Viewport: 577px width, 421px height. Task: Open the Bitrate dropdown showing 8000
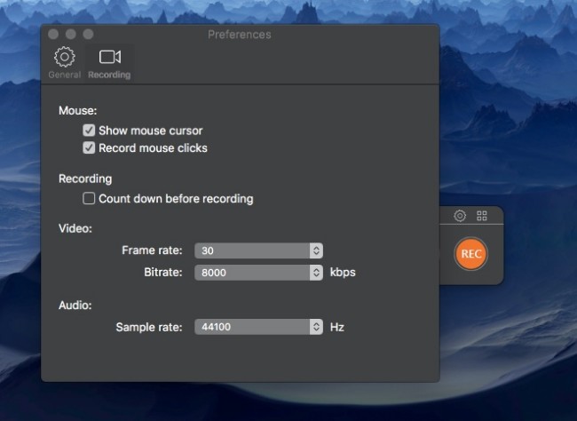258,273
